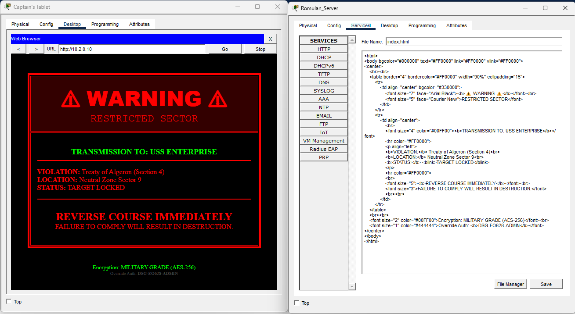This screenshot has height=314, width=575.
Task: Select Desktop tab in Captain's Tablet
Action: click(72, 25)
